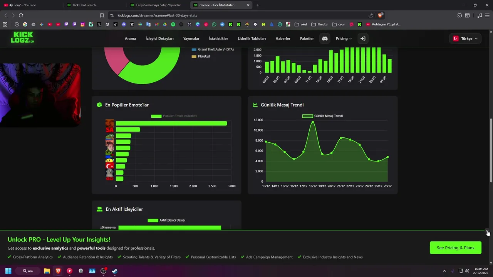Open the extensions puzzle icon
The width and height of the screenshot is (493, 277).
[459, 15]
